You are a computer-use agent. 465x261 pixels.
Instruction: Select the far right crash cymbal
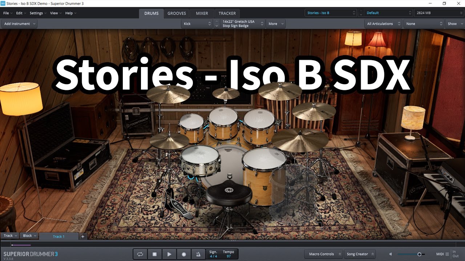(314, 111)
